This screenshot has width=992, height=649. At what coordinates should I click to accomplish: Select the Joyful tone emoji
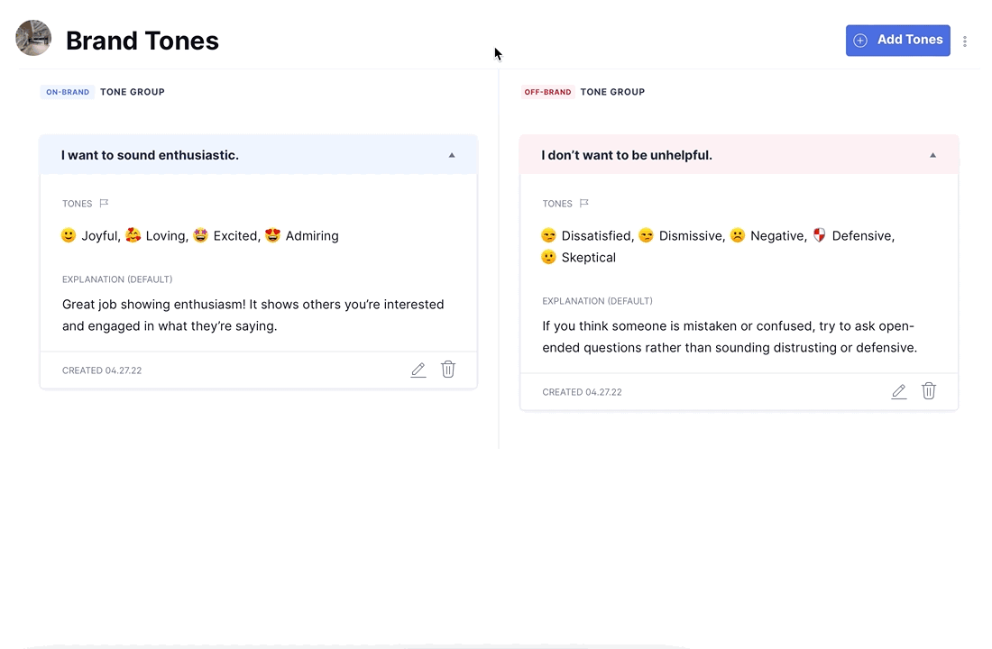69,235
